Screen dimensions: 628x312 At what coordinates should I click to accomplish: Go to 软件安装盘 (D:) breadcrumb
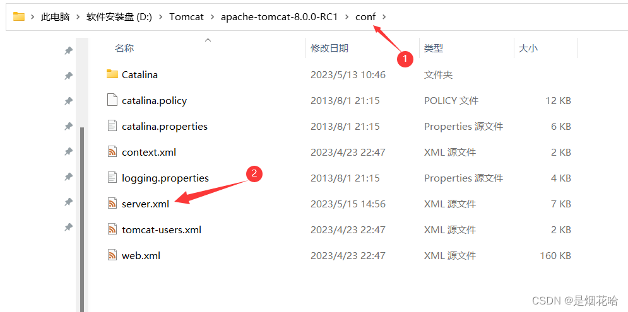pyautogui.click(x=119, y=17)
